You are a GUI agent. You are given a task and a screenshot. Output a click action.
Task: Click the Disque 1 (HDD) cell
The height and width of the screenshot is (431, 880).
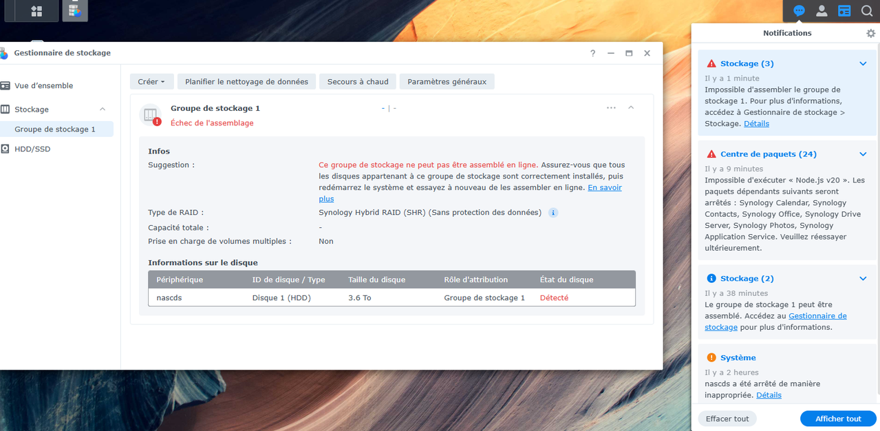click(x=281, y=298)
